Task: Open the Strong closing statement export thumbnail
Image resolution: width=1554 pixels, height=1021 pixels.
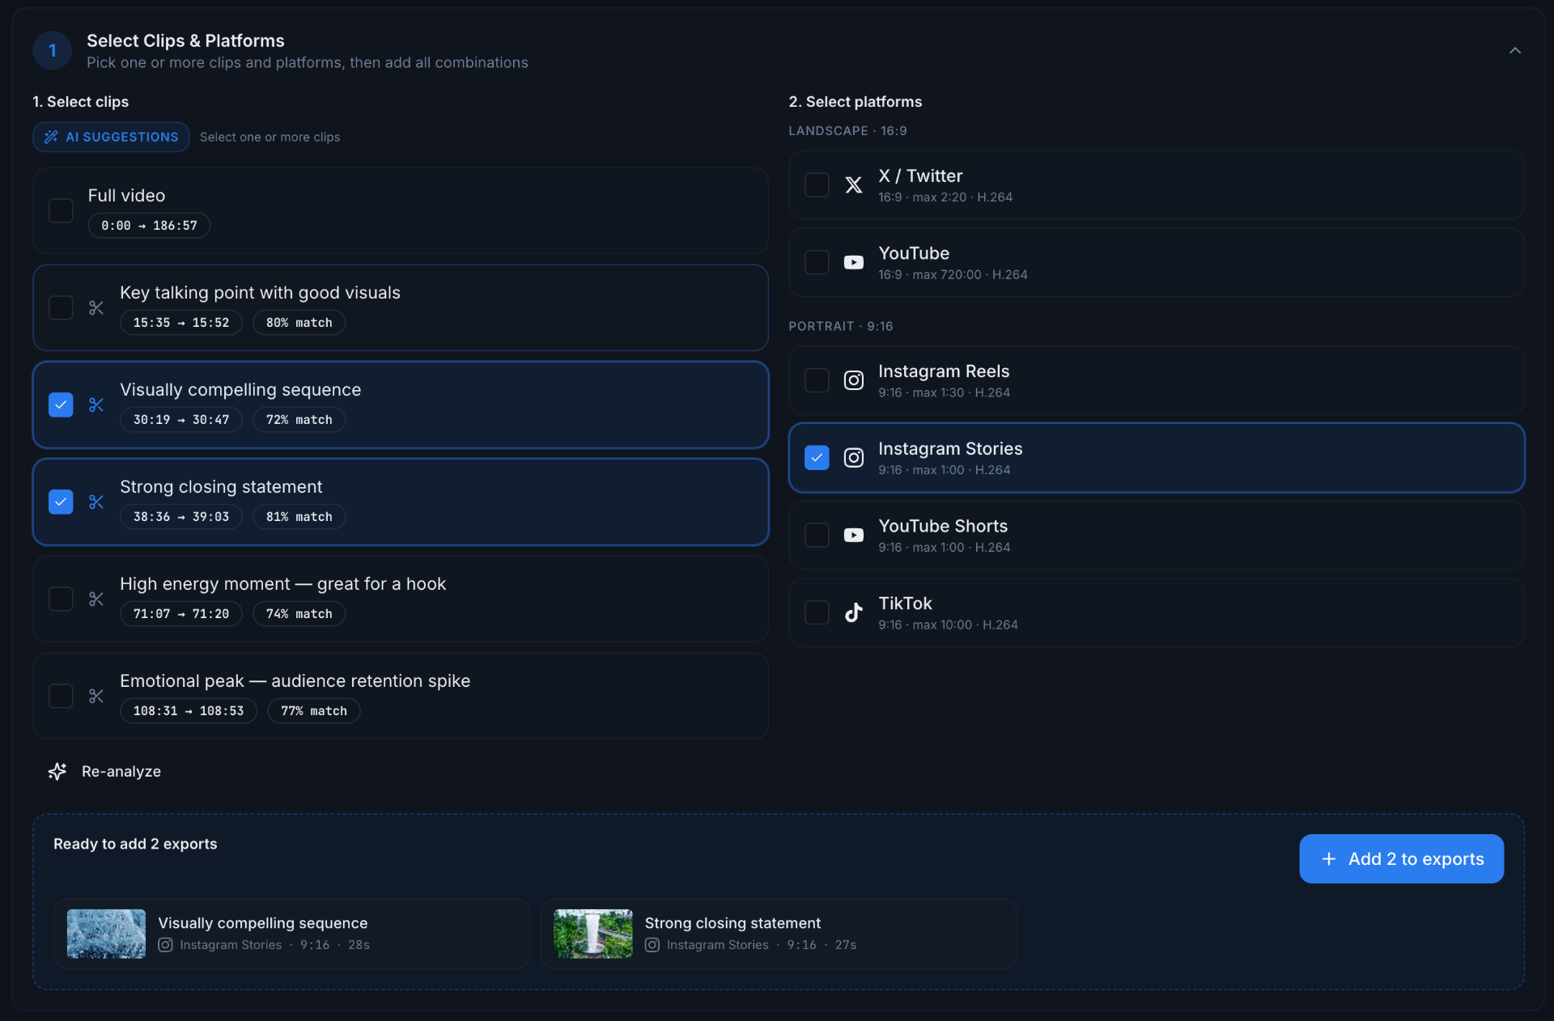Action: pos(592,934)
